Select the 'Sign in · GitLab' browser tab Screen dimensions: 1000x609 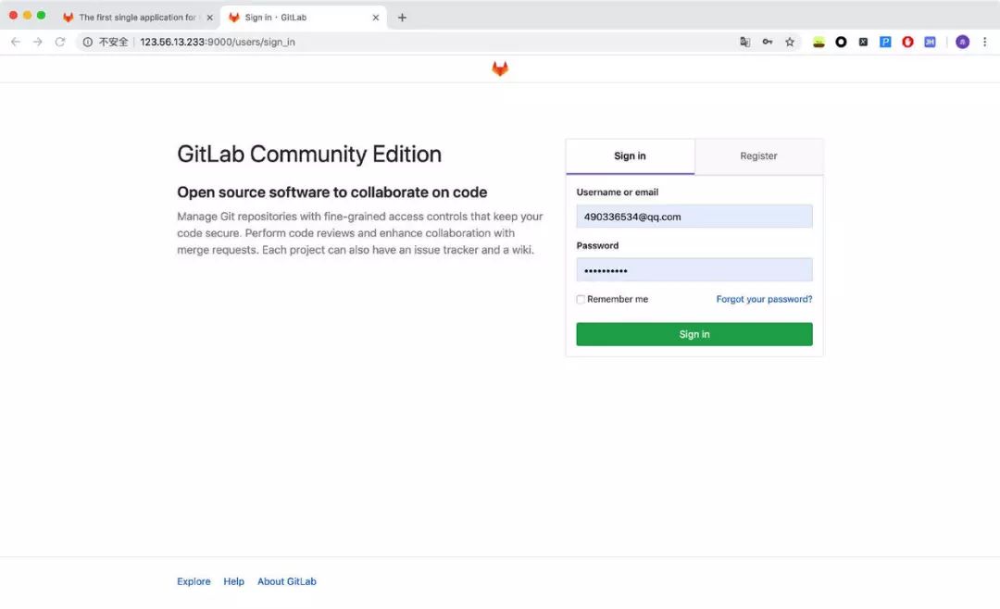[303, 18]
